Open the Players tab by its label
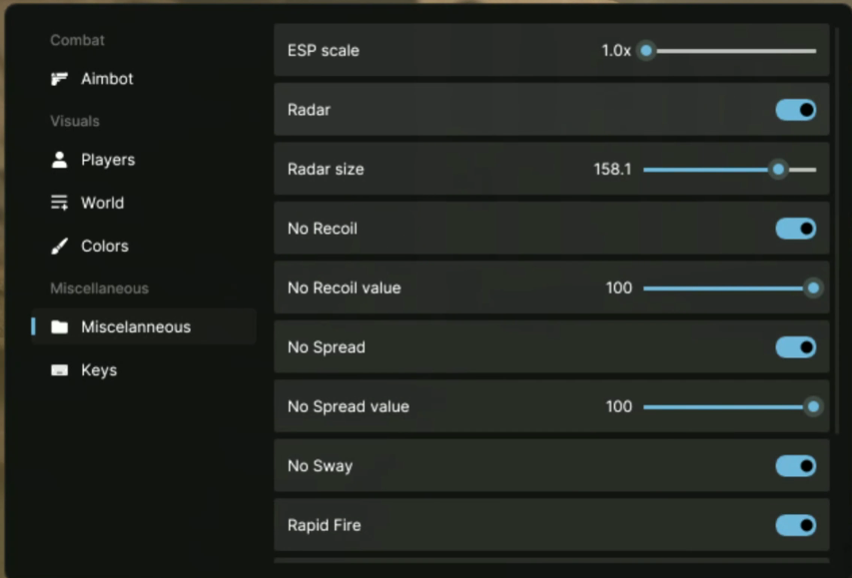The height and width of the screenshot is (578, 852). pyautogui.click(x=108, y=160)
